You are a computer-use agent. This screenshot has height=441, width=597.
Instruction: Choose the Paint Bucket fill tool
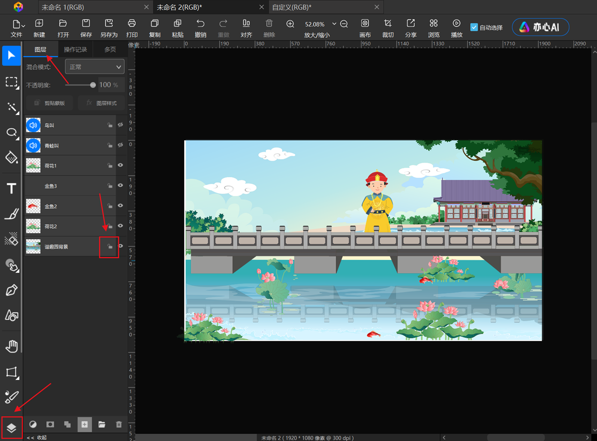tap(11, 158)
